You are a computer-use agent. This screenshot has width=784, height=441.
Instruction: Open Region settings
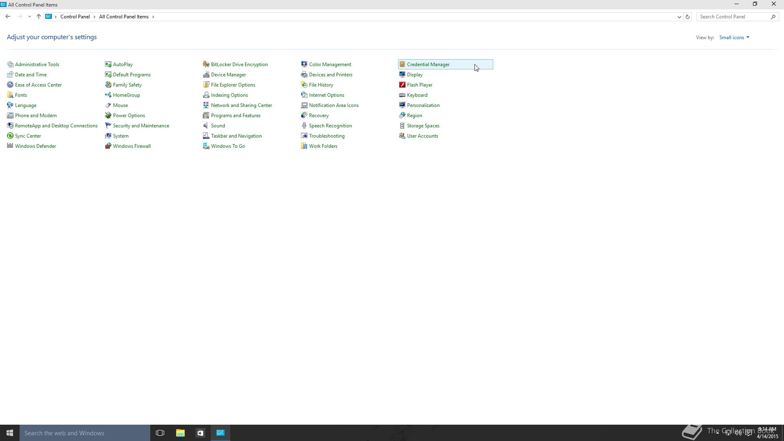414,116
